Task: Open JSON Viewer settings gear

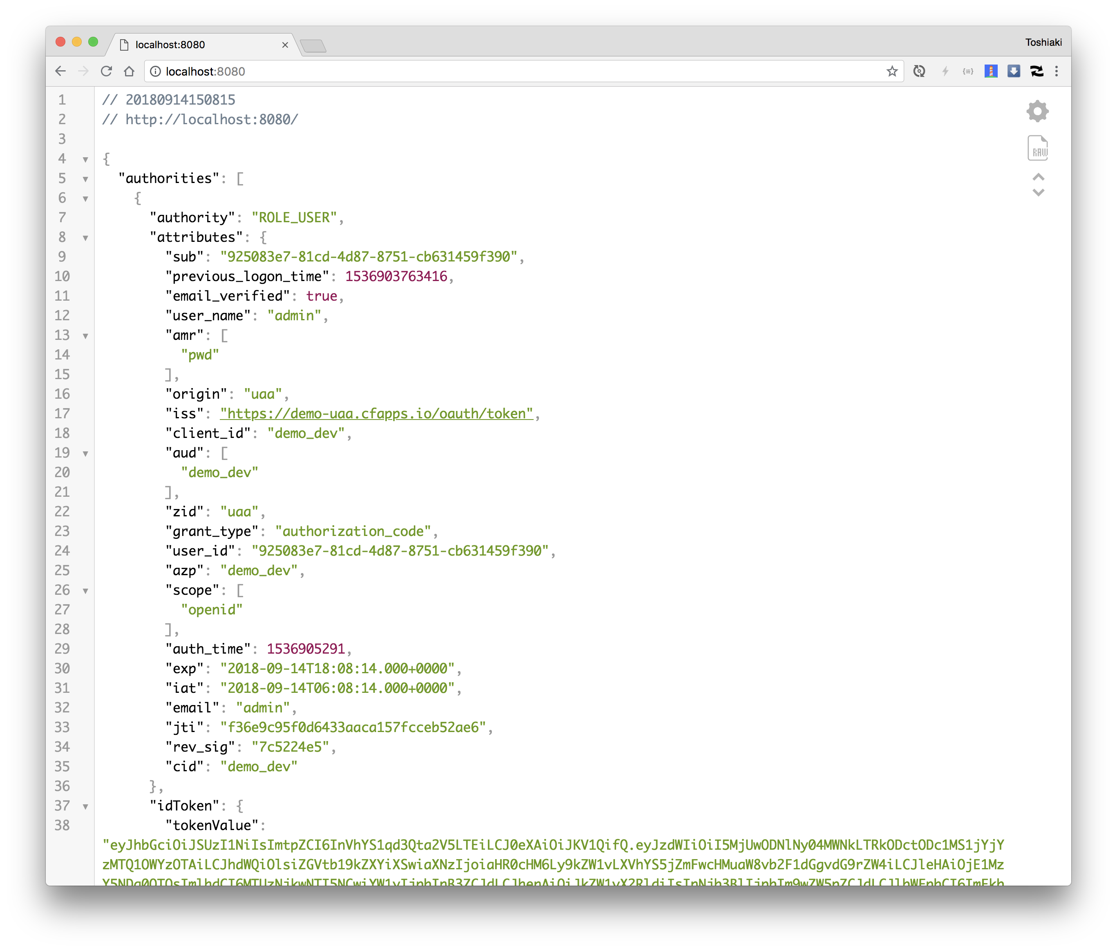Action: pos(1037,112)
